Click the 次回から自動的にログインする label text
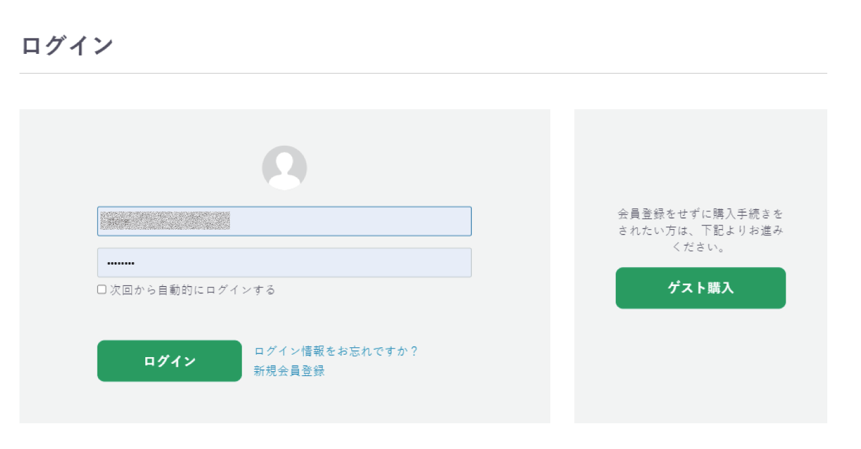This screenshot has width=861, height=449. coord(192,290)
